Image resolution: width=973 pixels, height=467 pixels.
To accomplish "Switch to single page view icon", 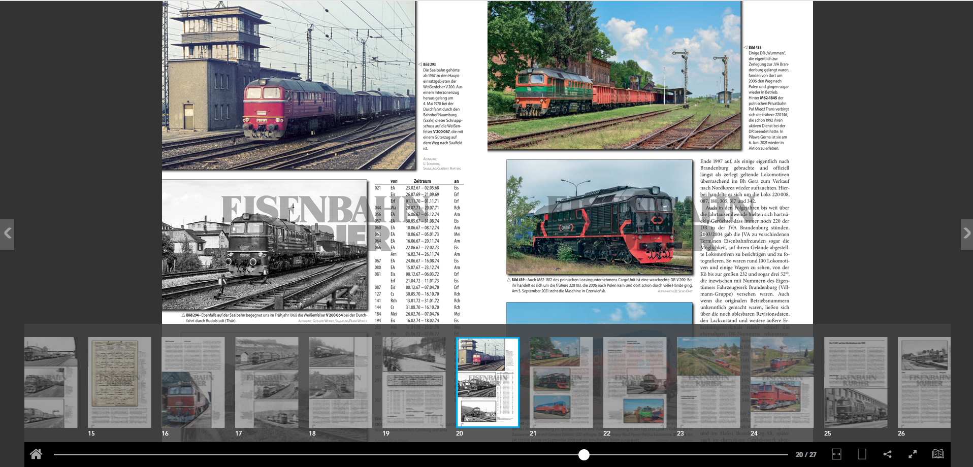I will (x=862, y=454).
